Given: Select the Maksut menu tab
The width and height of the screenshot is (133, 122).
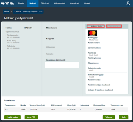Looking at the screenshot, I should (33, 3).
